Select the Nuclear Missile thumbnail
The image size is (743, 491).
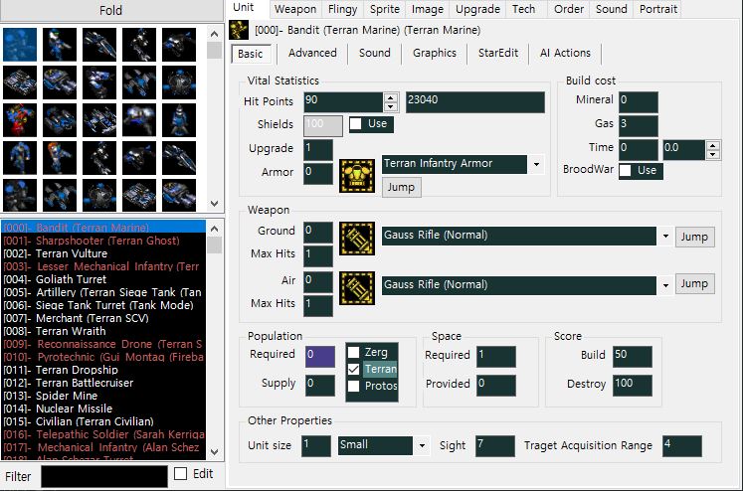click(179, 120)
